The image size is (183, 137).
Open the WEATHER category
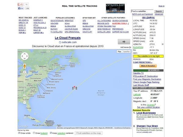pyautogui.click(x=54, y=23)
